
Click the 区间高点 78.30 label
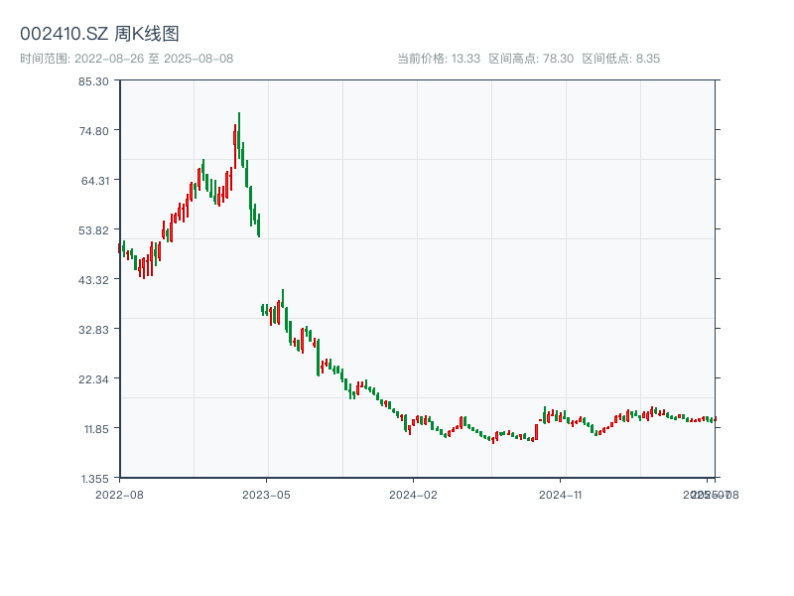pos(531,59)
